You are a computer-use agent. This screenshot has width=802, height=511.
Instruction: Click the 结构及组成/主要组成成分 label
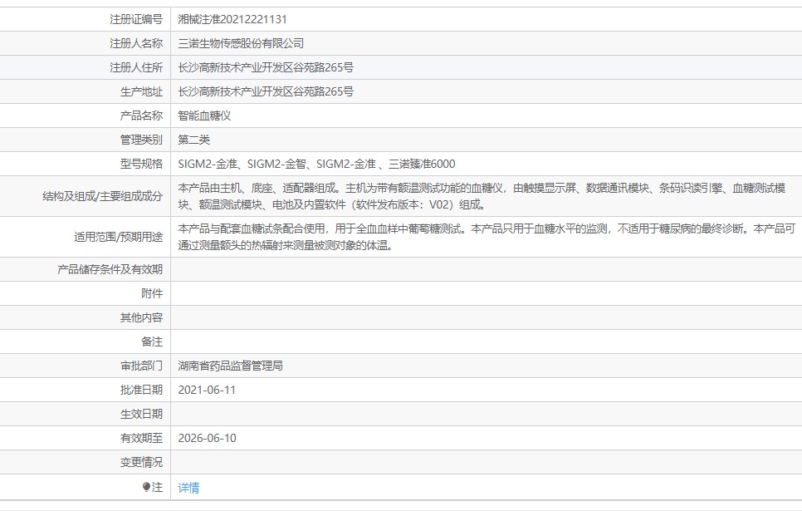coord(102,196)
